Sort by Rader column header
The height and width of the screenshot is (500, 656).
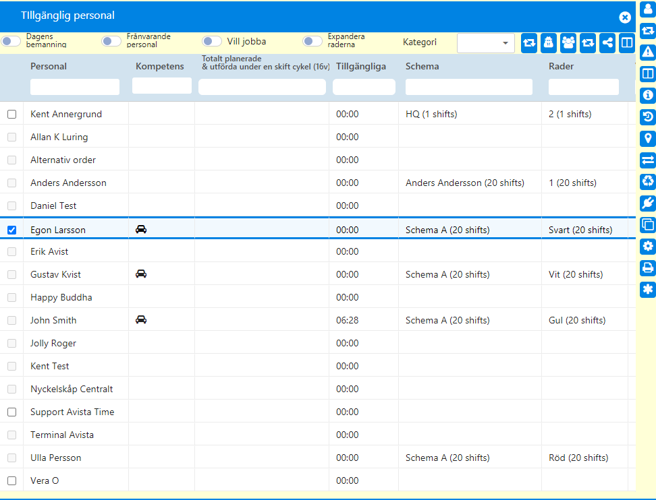click(561, 66)
